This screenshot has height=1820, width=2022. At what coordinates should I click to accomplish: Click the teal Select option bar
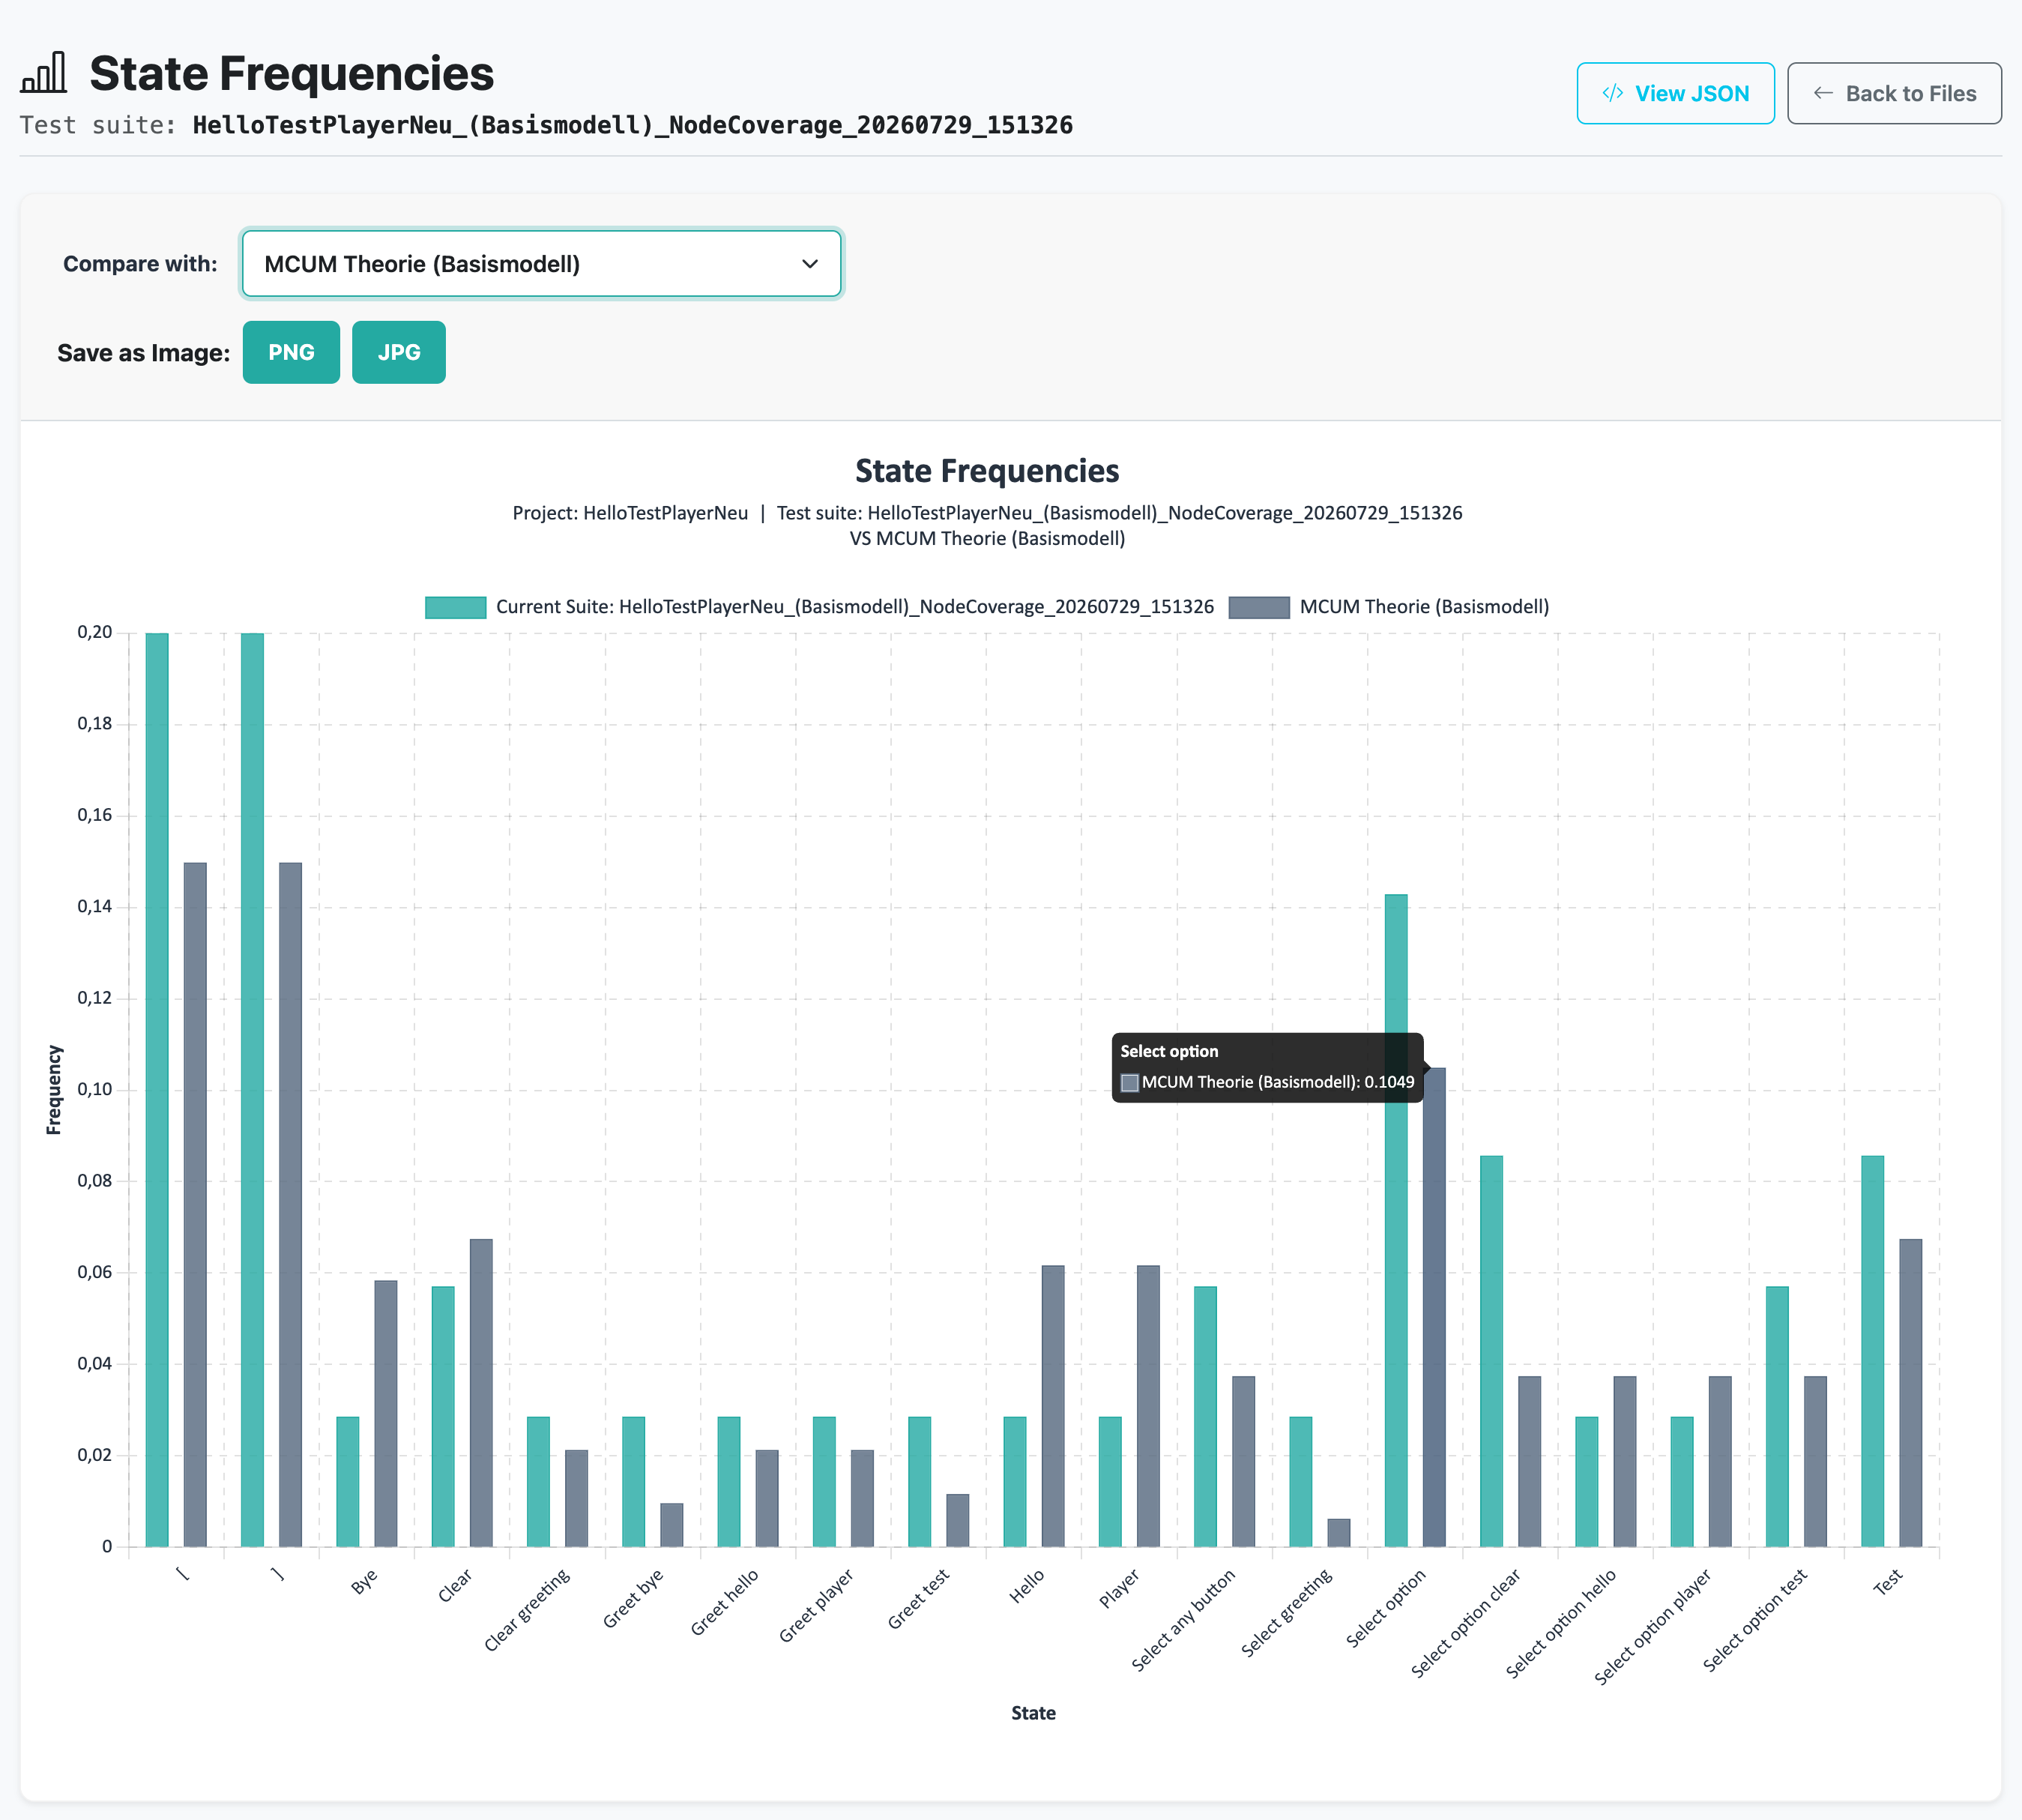[1396, 1220]
